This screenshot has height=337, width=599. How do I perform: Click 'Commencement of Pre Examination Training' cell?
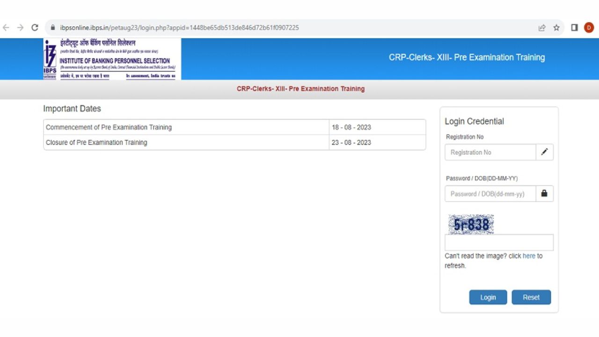(x=186, y=127)
